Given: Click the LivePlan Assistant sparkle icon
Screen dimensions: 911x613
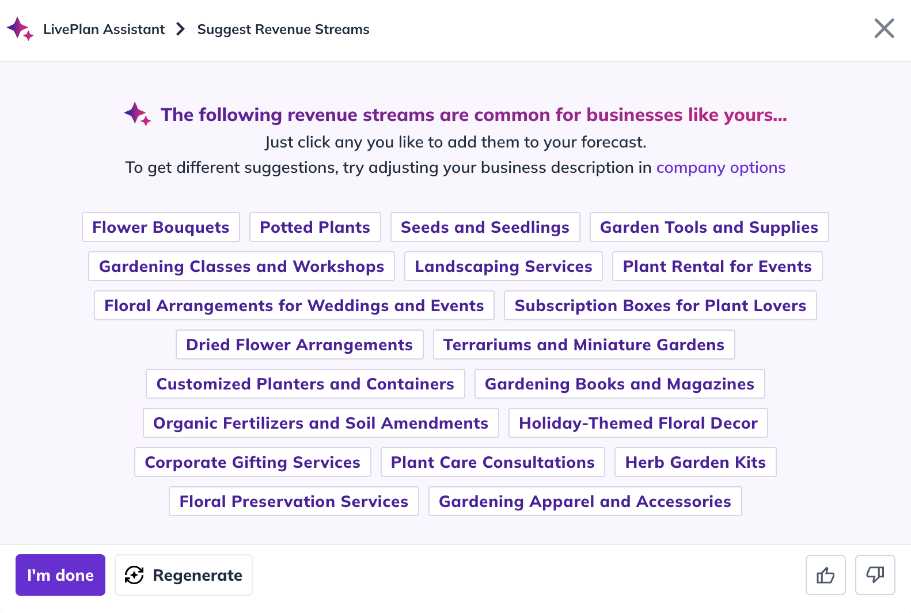Looking at the screenshot, I should [20, 29].
